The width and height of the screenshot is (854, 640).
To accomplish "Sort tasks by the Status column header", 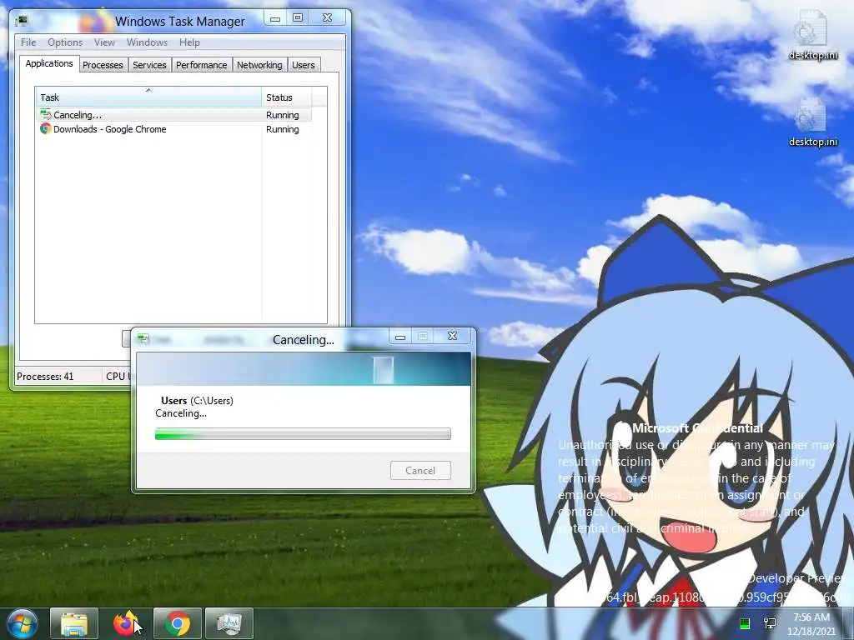I will 287,97.
